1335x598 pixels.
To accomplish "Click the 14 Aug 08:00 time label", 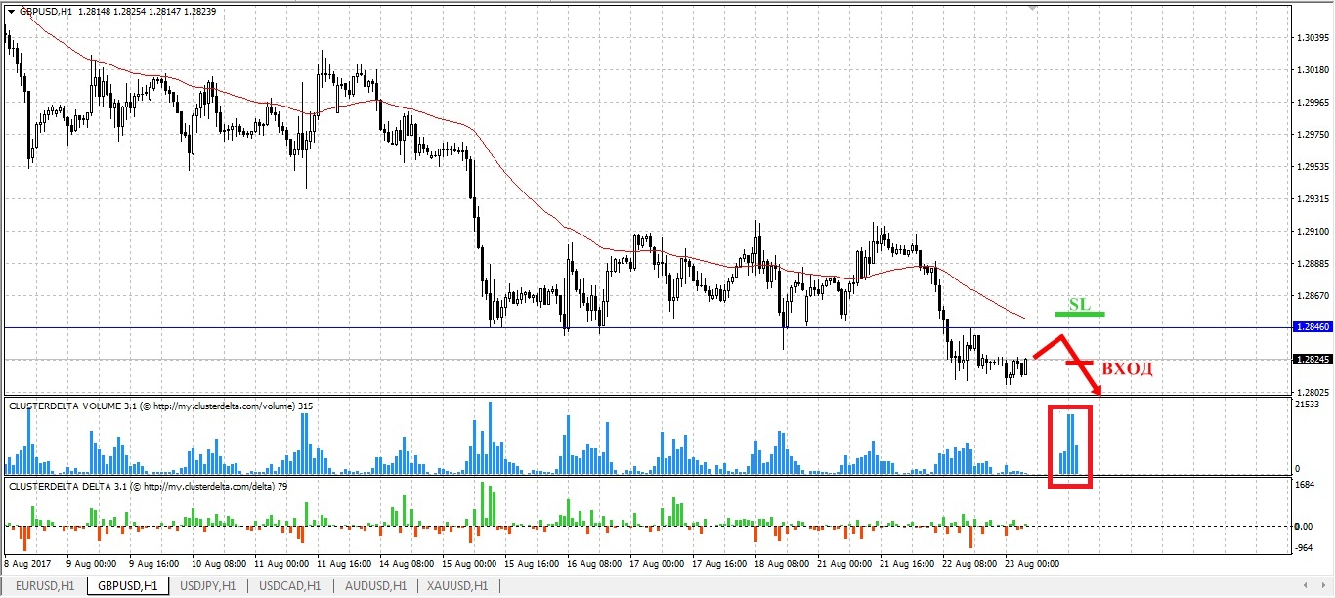I will (407, 564).
